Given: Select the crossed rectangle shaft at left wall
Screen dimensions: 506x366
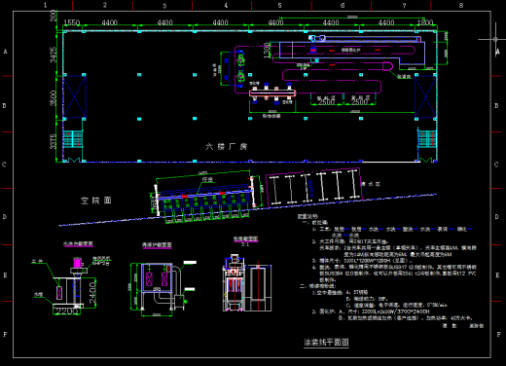Looking at the screenshot, I should pos(74,96).
